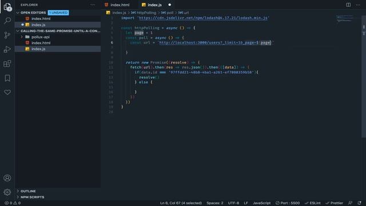Image resolution: width=366 pixels, height=206 pixels.
Task: Click the 1 Unsaved badge
Action: [x=58, y=13]
